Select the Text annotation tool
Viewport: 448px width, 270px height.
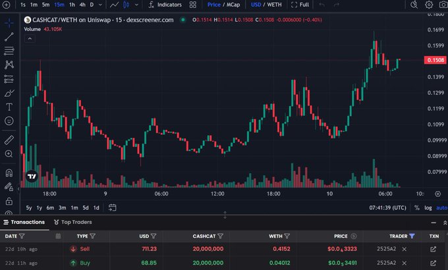pos(9,107)
